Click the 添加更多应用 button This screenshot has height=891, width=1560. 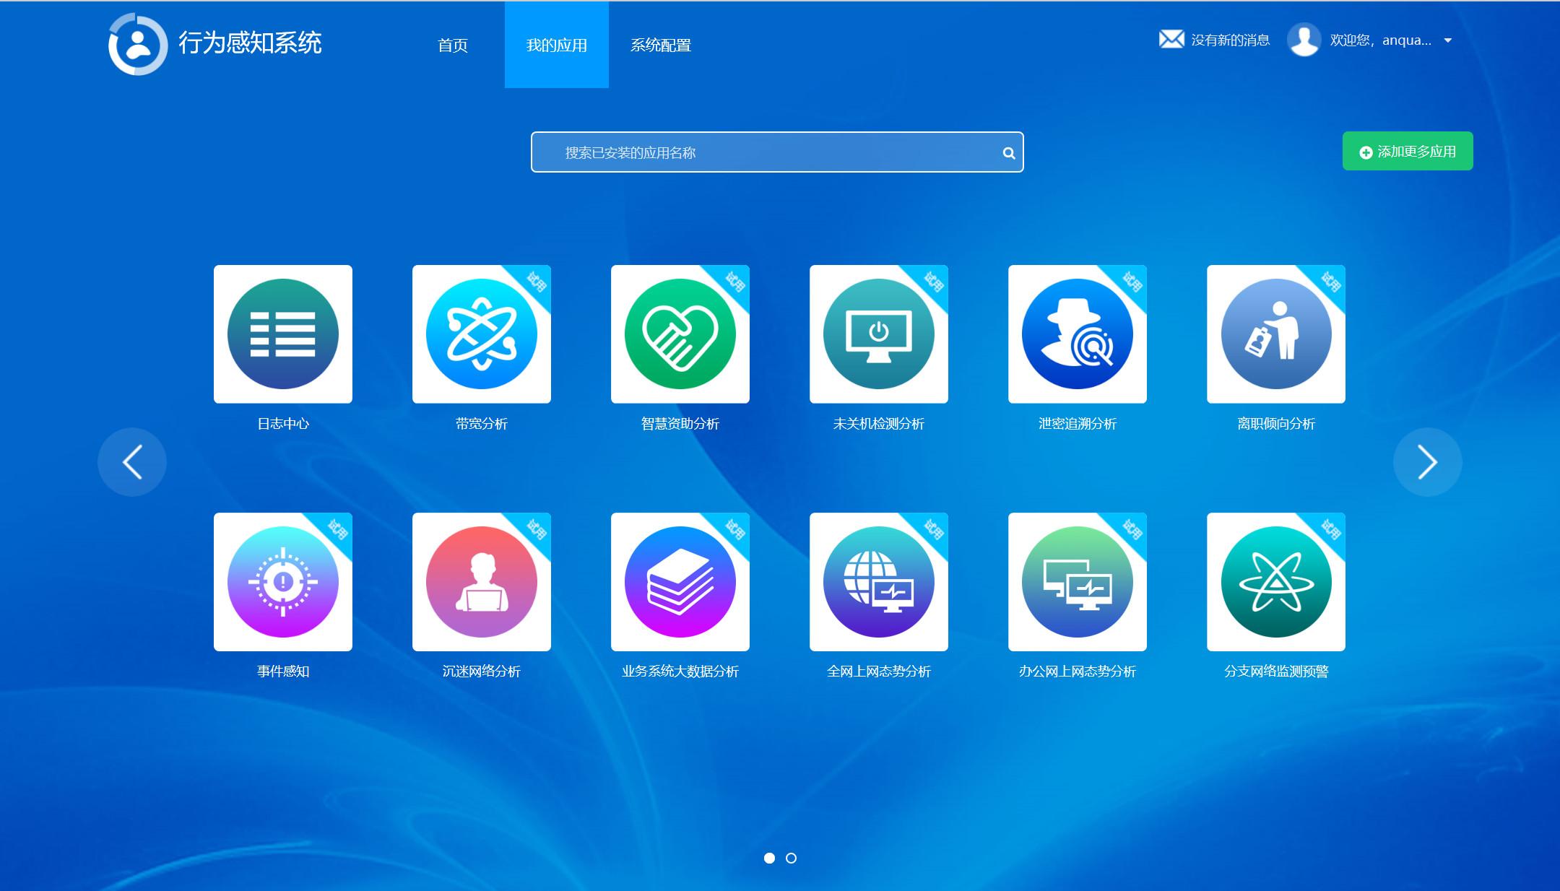1407,152
